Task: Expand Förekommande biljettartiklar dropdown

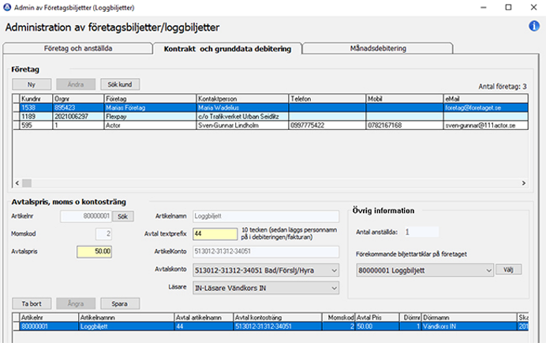Action: coord(424,270)
